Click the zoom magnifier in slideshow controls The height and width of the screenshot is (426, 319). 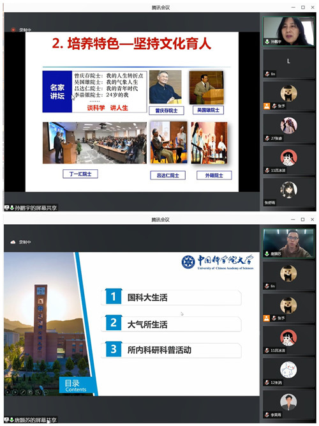pyautogui.click(x=38, y=392)
